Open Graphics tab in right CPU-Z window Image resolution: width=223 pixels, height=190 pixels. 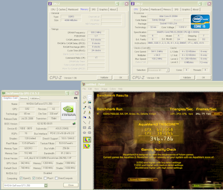click(186, 9)
